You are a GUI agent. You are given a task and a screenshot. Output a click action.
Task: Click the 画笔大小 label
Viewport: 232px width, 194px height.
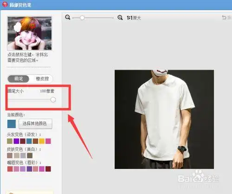[16, 91]
